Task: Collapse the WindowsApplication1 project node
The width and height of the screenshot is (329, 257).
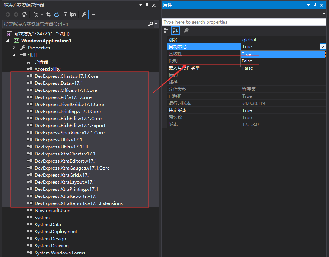Action: [x=7, y=41]
